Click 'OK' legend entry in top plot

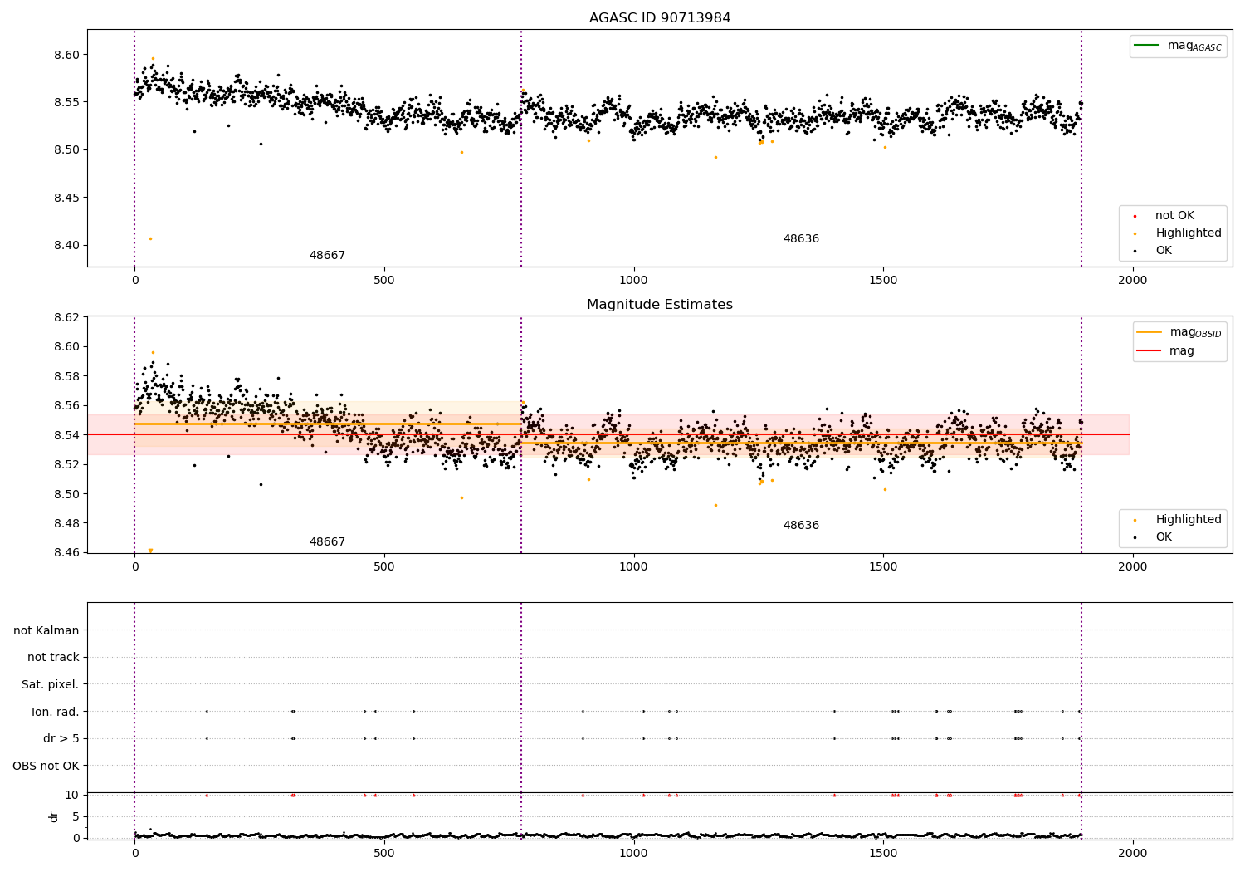tap(1154, 250)
